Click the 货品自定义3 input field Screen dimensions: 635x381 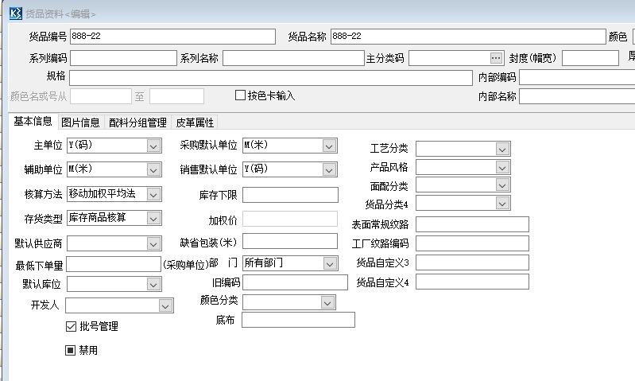point(472,262)
